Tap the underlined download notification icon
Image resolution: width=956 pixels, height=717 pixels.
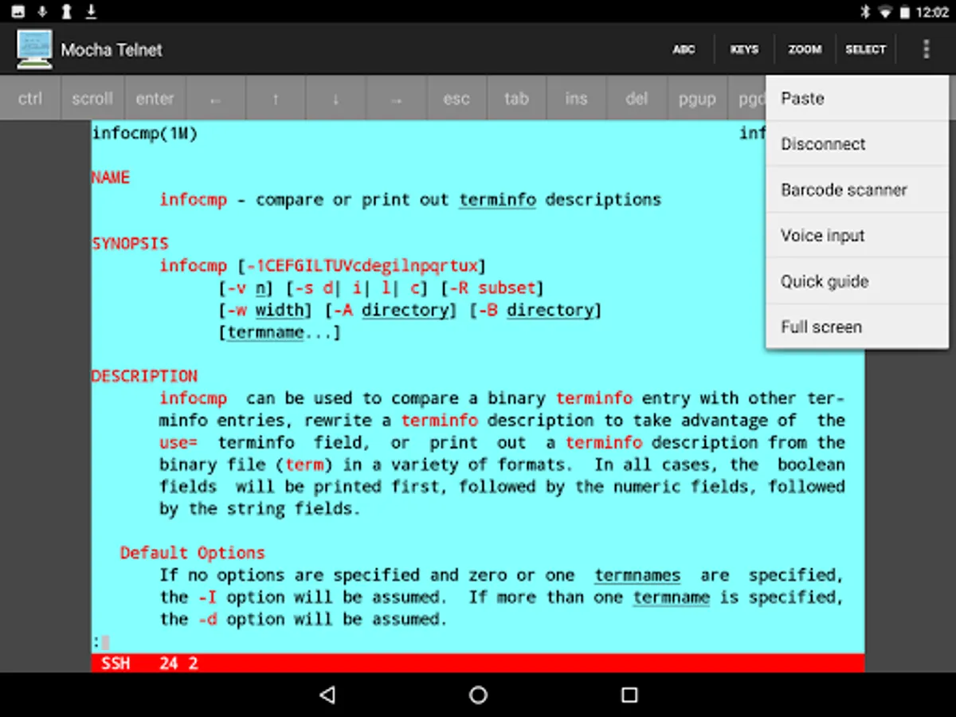tap(91, 11)
